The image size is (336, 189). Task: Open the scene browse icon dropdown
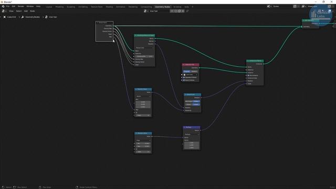pyautogui.click(x=269, y=6)
